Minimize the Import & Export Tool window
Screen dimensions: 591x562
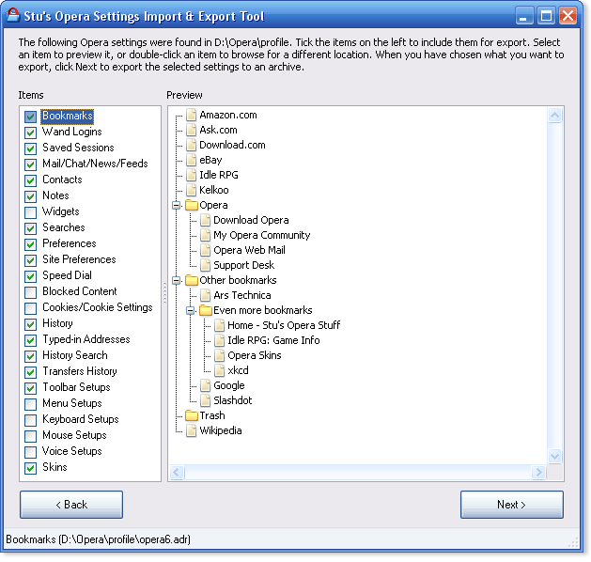point(524,16)
